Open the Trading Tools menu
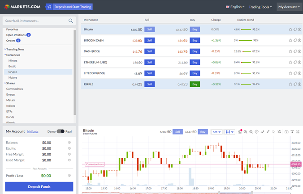This screenshot has height=194, width=303. (260, 7)
